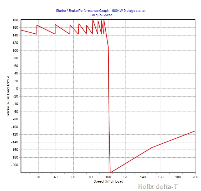Click the 60 tick label on speed axis

click(73, 177)
